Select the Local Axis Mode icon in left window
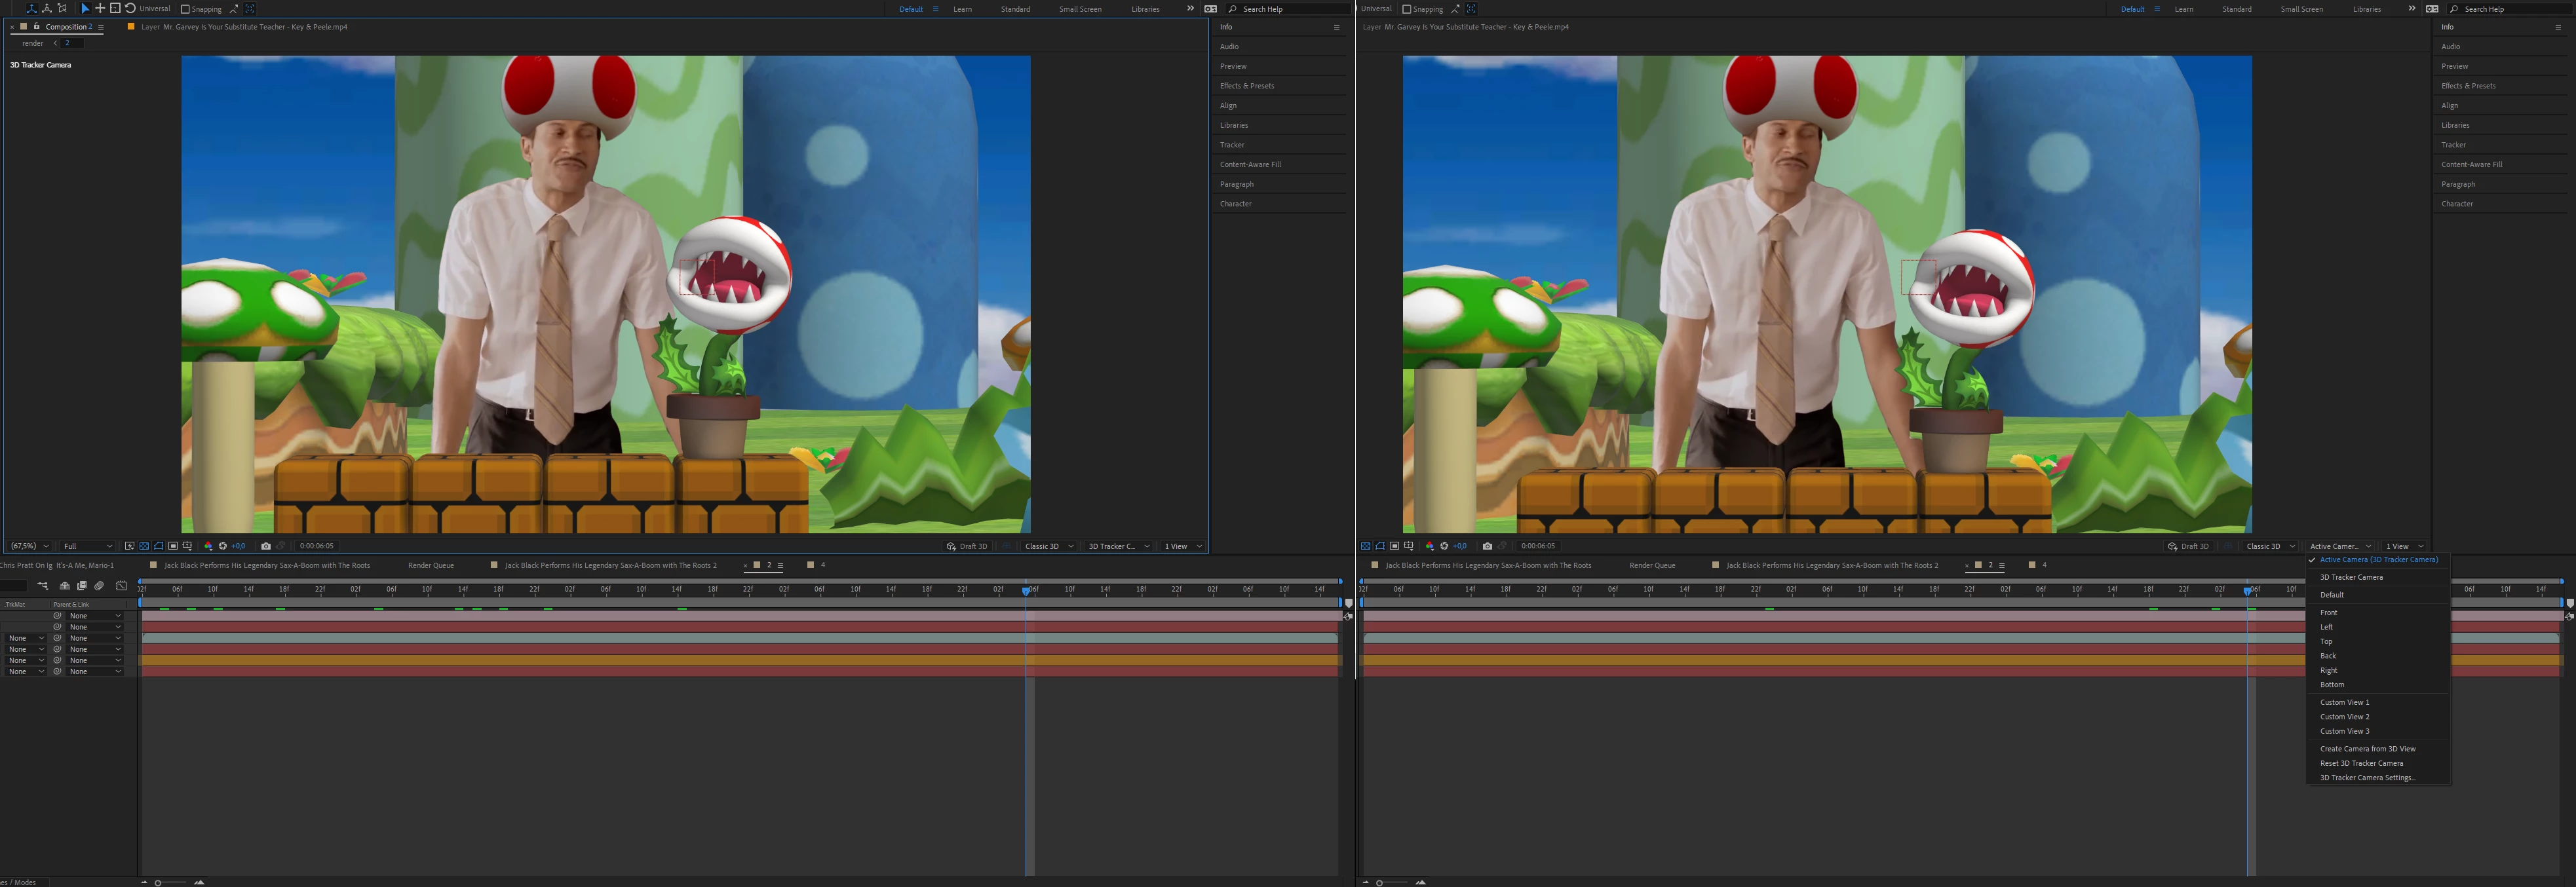This screenshot has height=887, width=2576. tap(31, 8)
